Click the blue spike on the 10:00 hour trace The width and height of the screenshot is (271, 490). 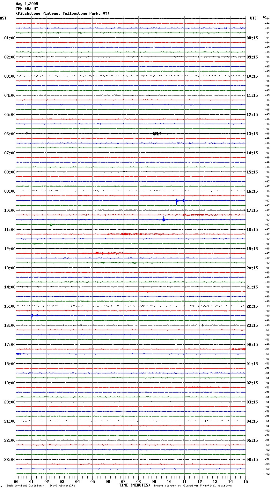click(x=164, y=219)
